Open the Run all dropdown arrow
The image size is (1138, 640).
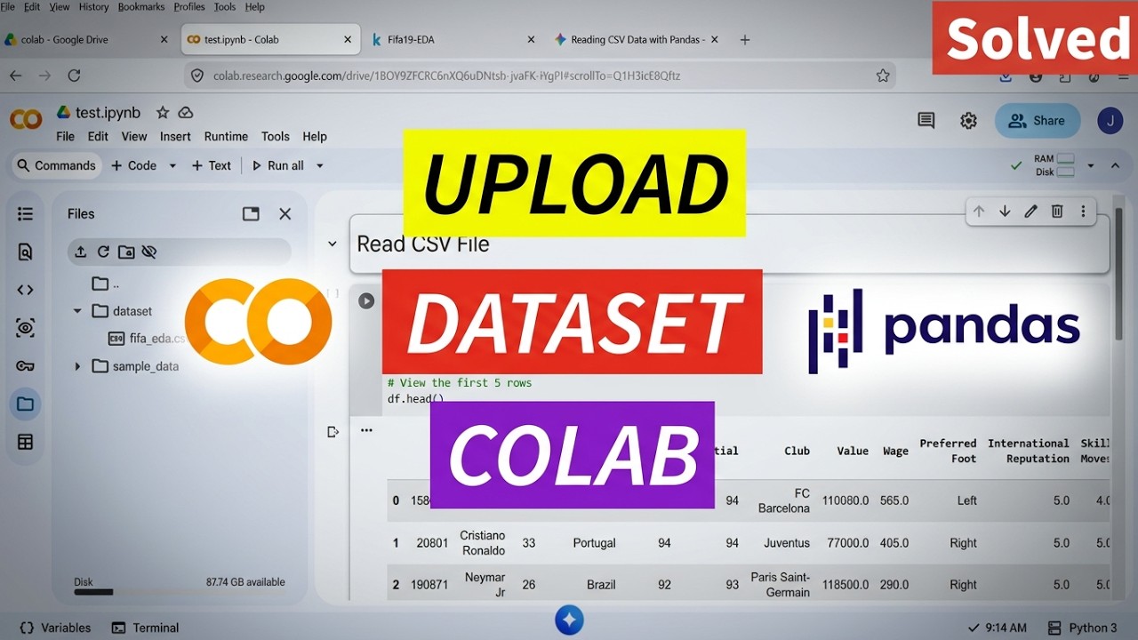point(320,165)
